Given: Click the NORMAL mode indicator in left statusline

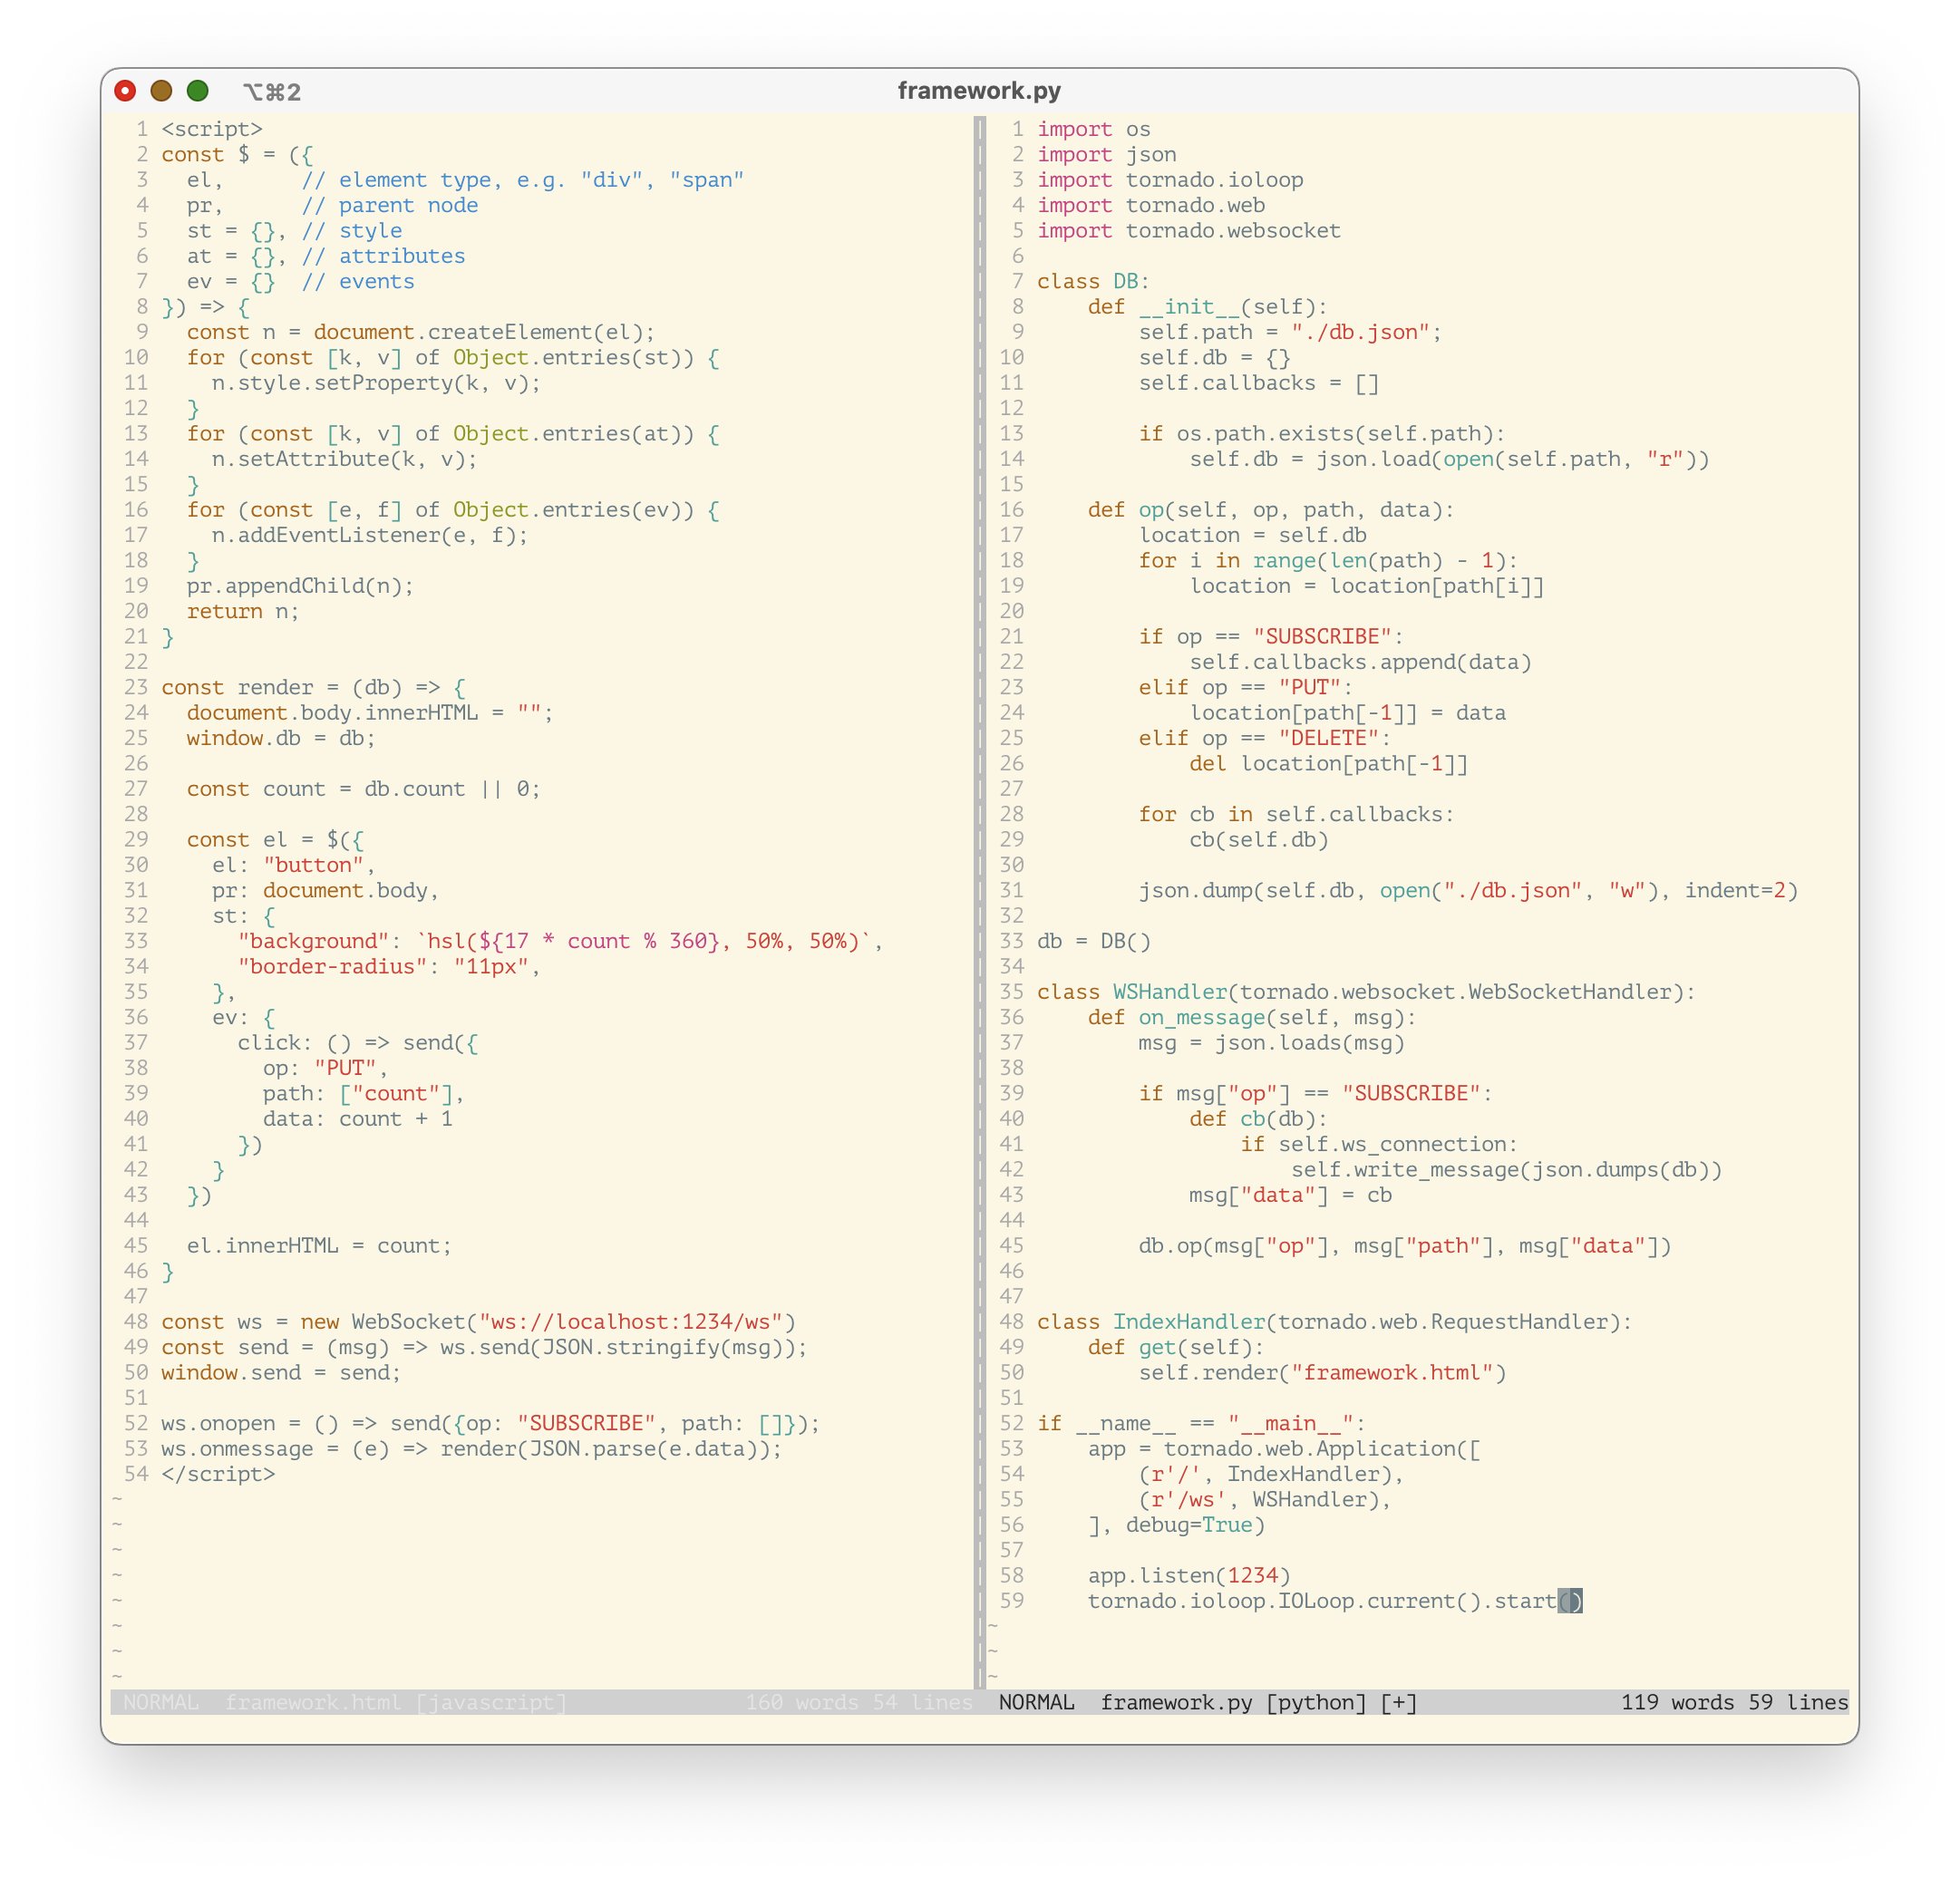Looking at the screenshot, I should 162,1702.
